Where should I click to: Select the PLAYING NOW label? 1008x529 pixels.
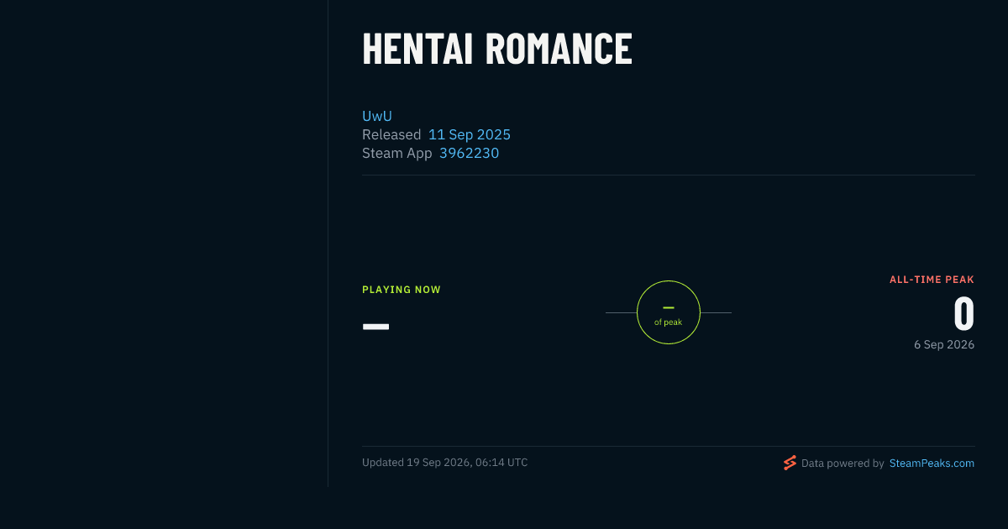[402, 290]
